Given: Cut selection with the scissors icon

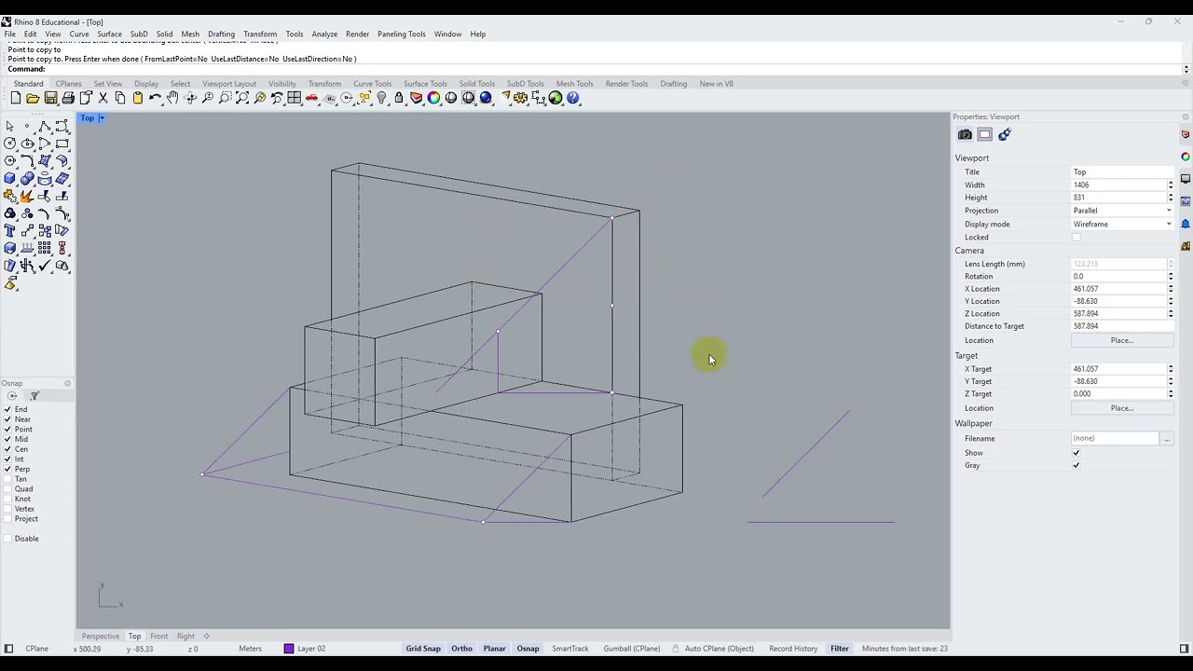Looking at the screenshot, I should point(103,98).
